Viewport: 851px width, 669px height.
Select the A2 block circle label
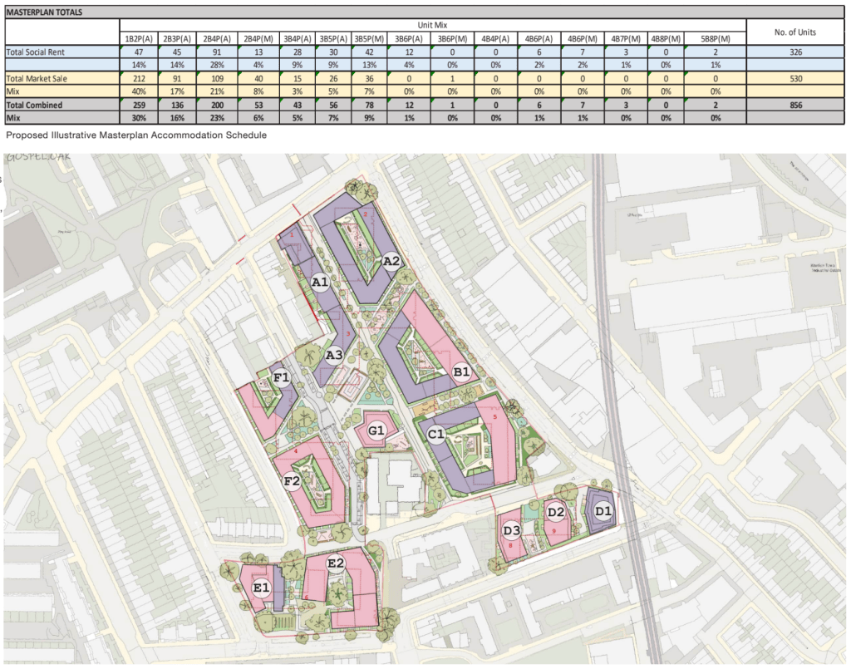point(392,261)
